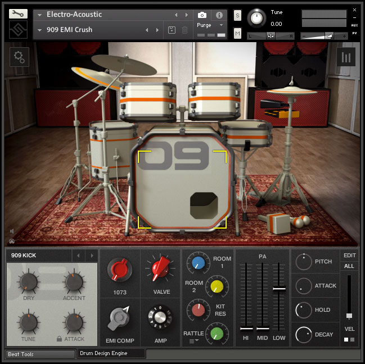Click the DRY knob

click(29, 281)
